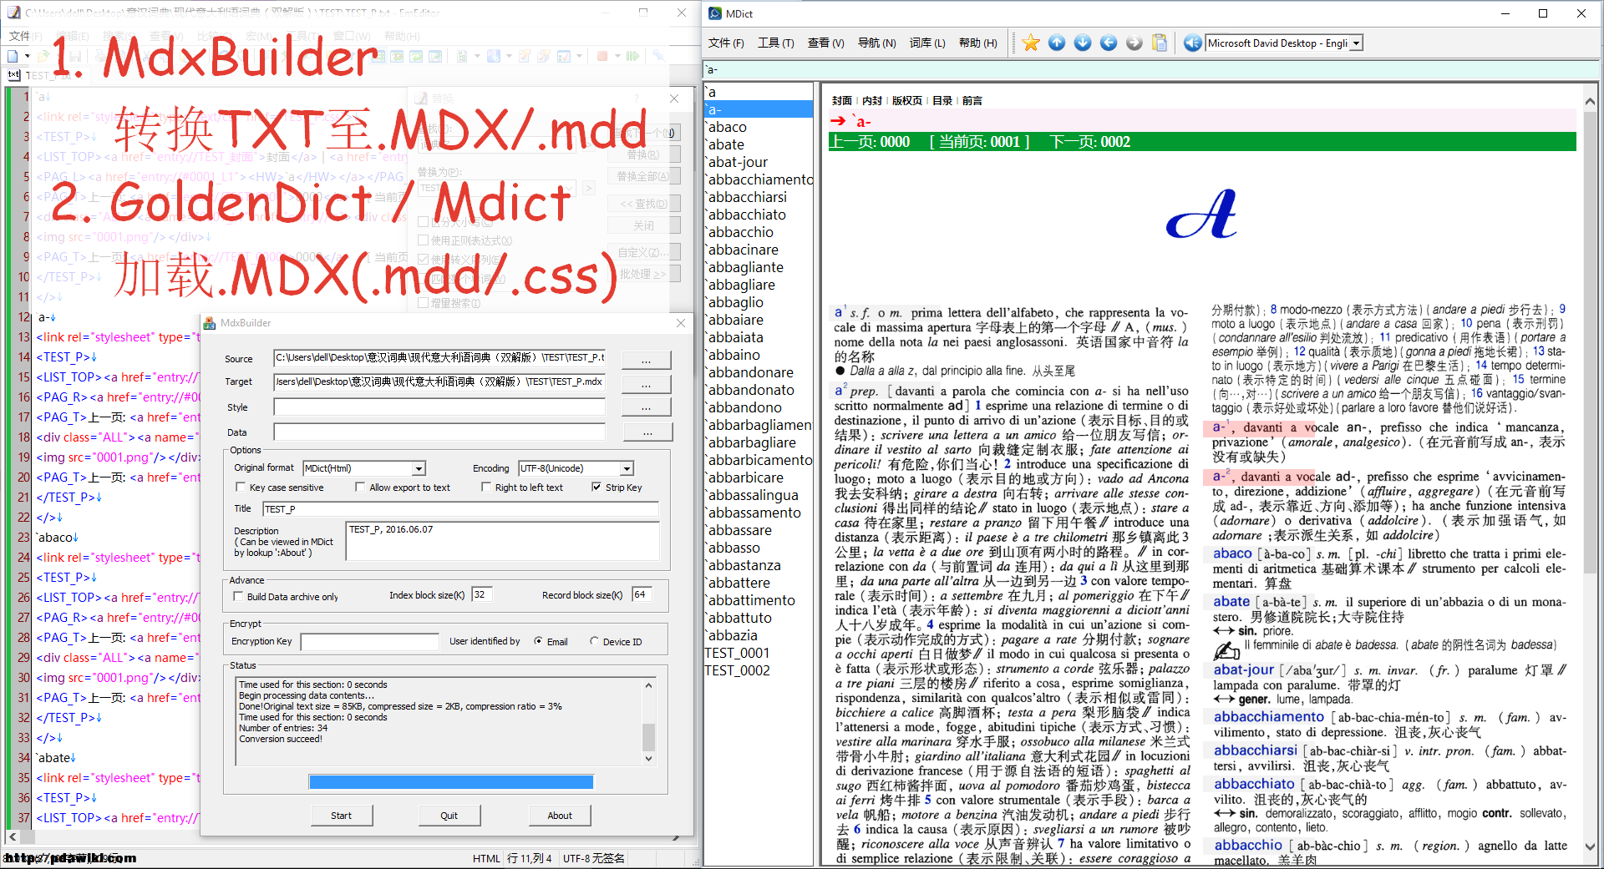Select Email user identification radio
Image resolution: width=1604 pixels, height=869 pixels.
coord(538,642)
